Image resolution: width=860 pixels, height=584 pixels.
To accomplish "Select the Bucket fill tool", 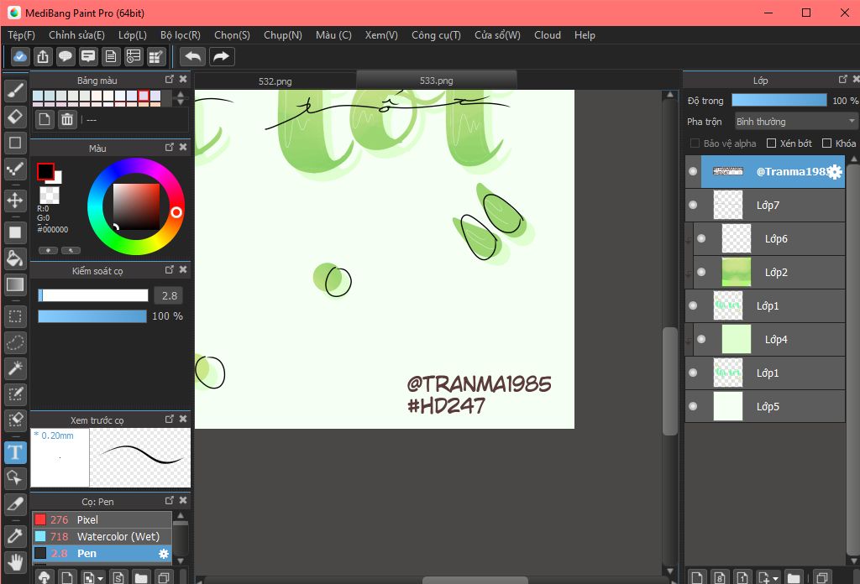I will pos(15,258).
